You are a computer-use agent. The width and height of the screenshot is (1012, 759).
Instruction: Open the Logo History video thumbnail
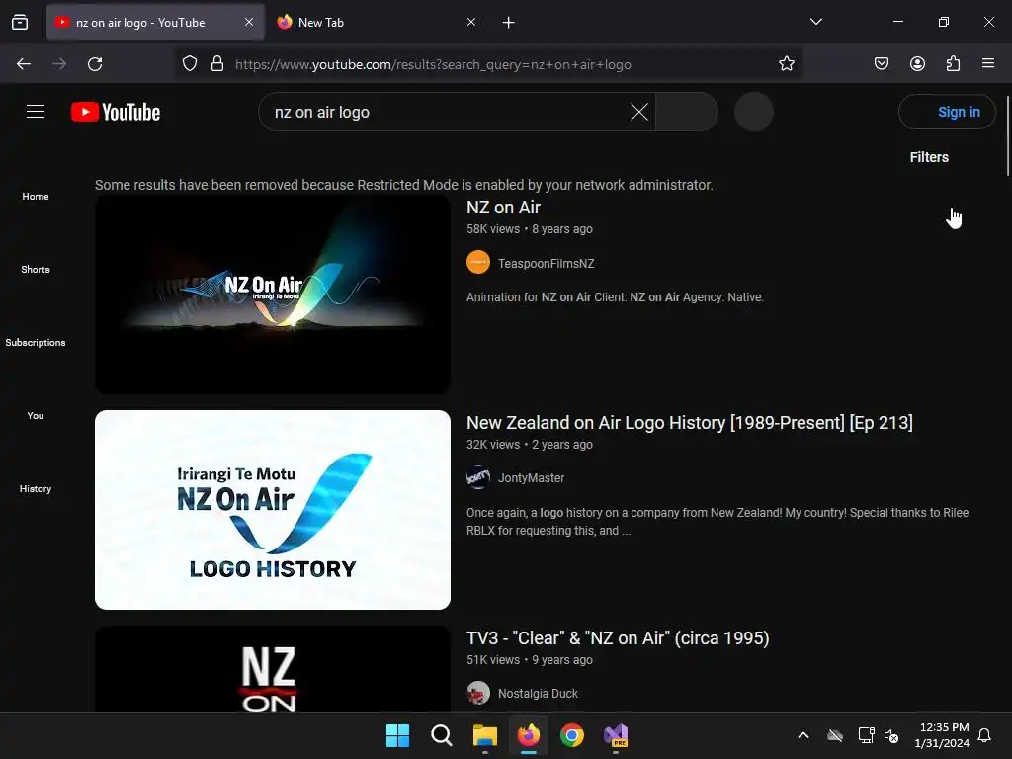273,510
